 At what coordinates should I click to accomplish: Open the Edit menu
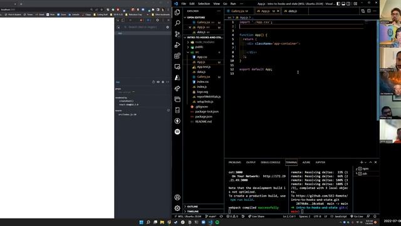coord(192,4)
